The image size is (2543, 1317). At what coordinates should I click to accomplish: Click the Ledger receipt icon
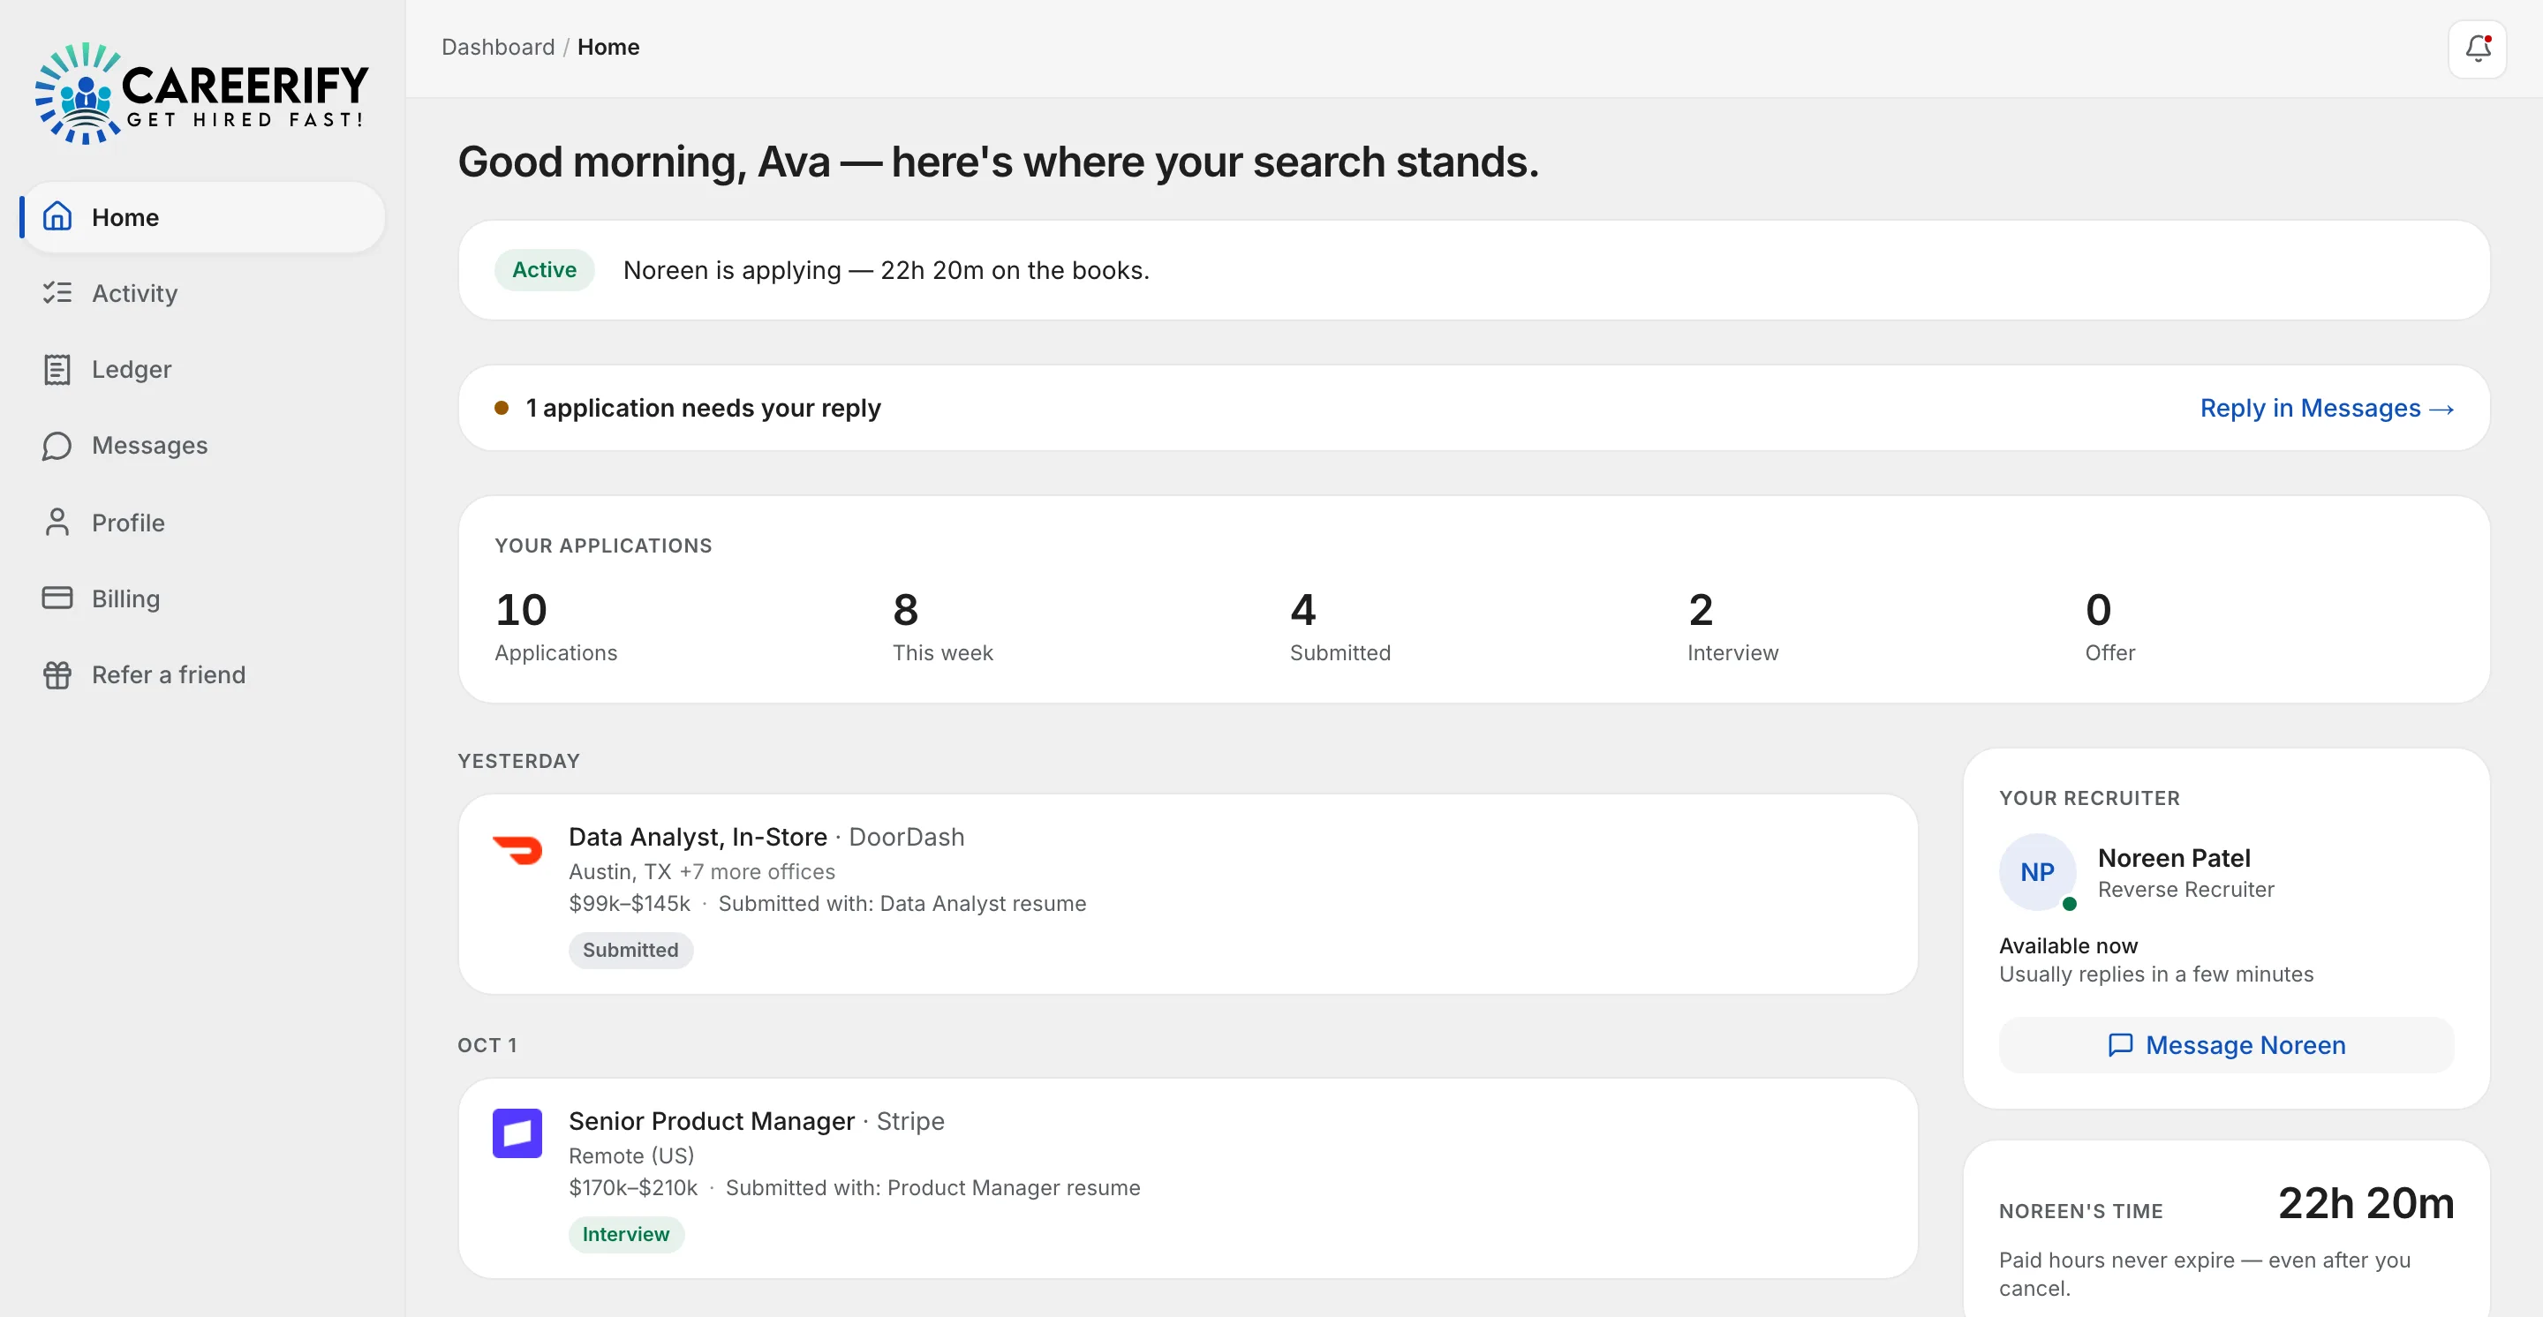57,369
